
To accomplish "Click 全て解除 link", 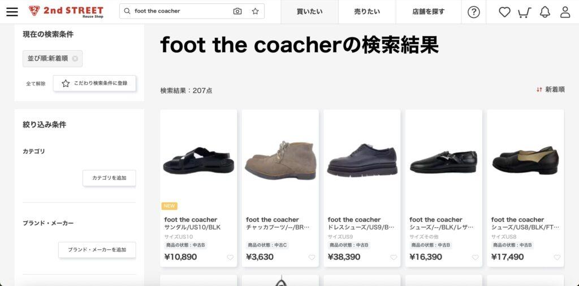I will (36, 83).
